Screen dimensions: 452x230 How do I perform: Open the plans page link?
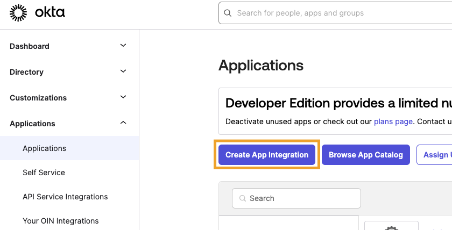[x=393, y=121]
